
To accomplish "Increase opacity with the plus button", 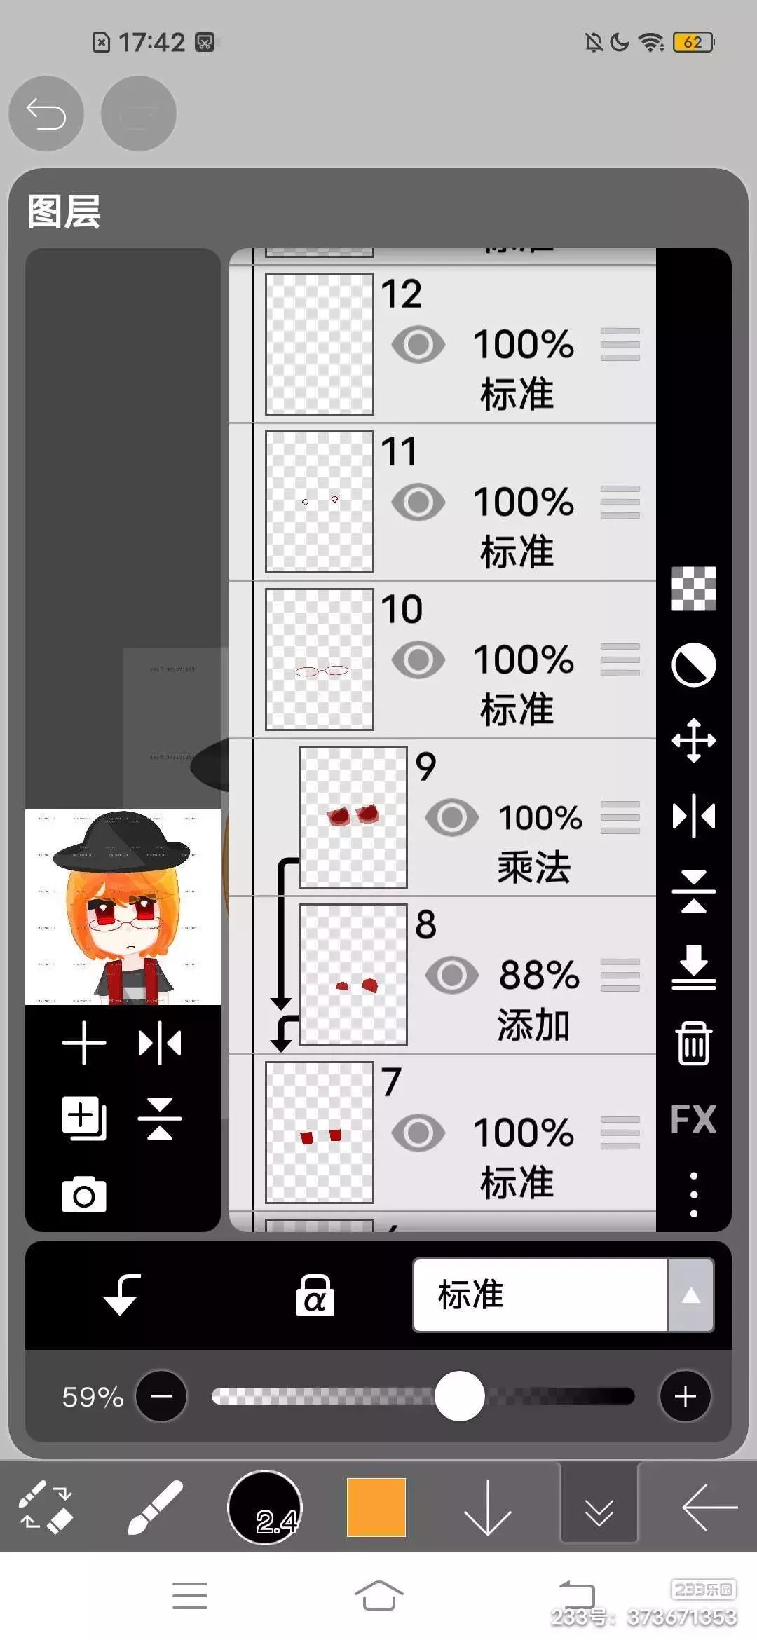I will (686, 1396).
